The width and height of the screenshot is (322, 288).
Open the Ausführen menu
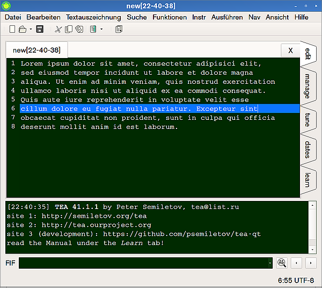tap(227, 17)
